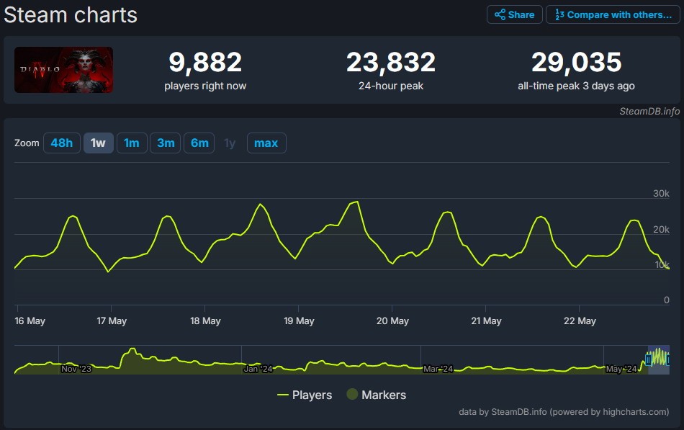Viewport: 684px width, 430px height.
Task: Open the SteamDB.info watermark link
Action: click(649, 111)
